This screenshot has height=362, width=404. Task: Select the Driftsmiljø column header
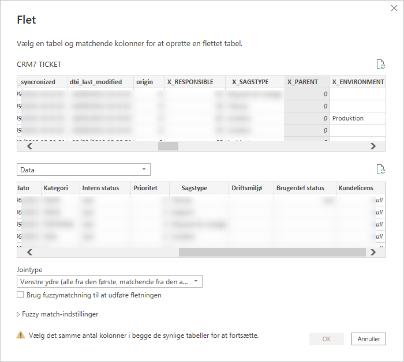[251, 188]
